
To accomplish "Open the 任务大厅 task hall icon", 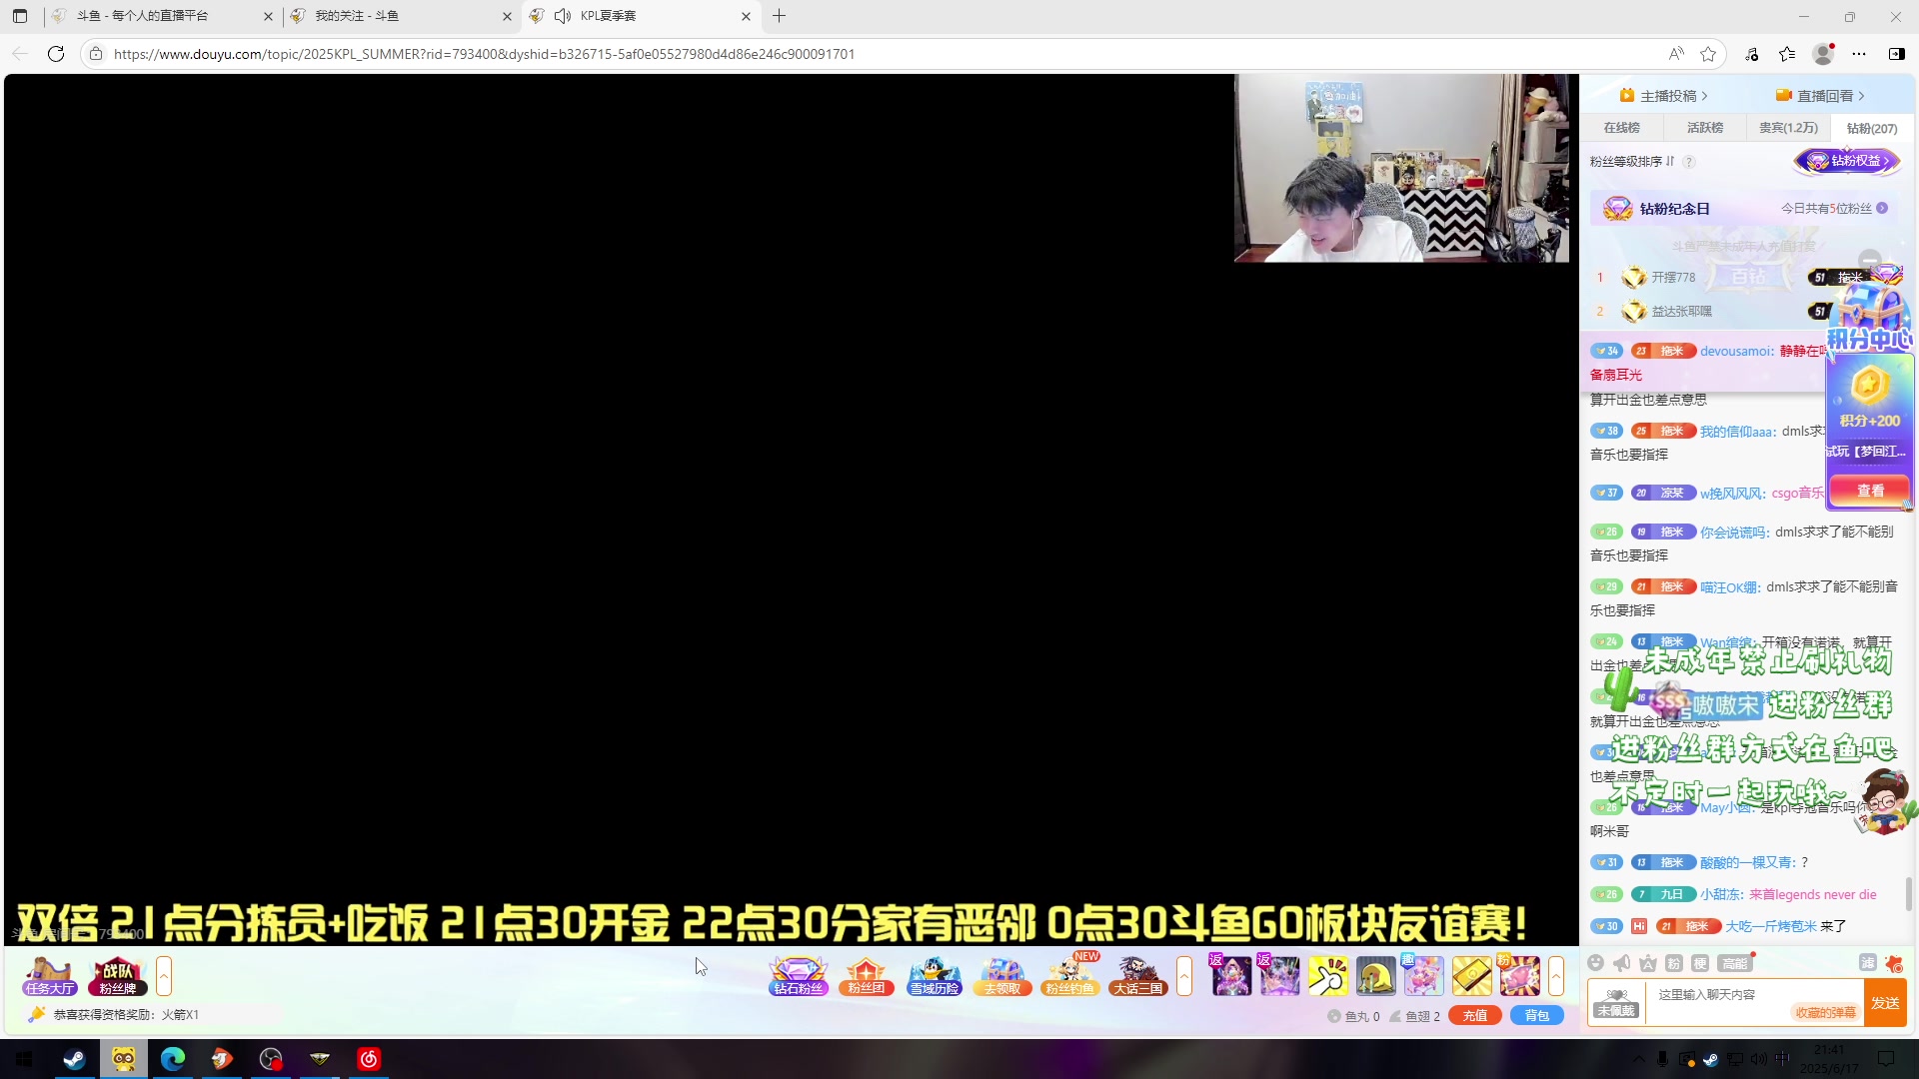I will (x=50, y=976).
